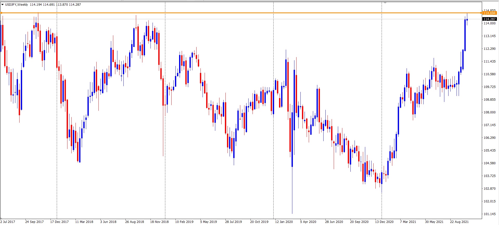Image resolution: width=499 pixels, height=225 pixels.
Task: Click the 111.435 price axis label
Action: click(x=489, y=61)
